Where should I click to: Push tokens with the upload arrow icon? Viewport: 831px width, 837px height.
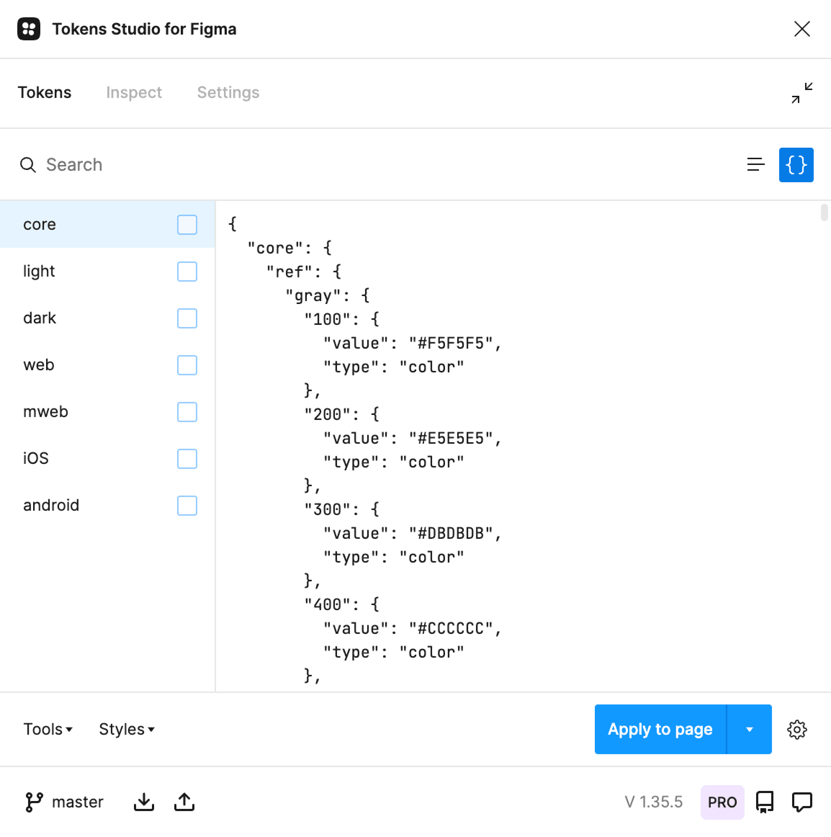pos(184,802)
